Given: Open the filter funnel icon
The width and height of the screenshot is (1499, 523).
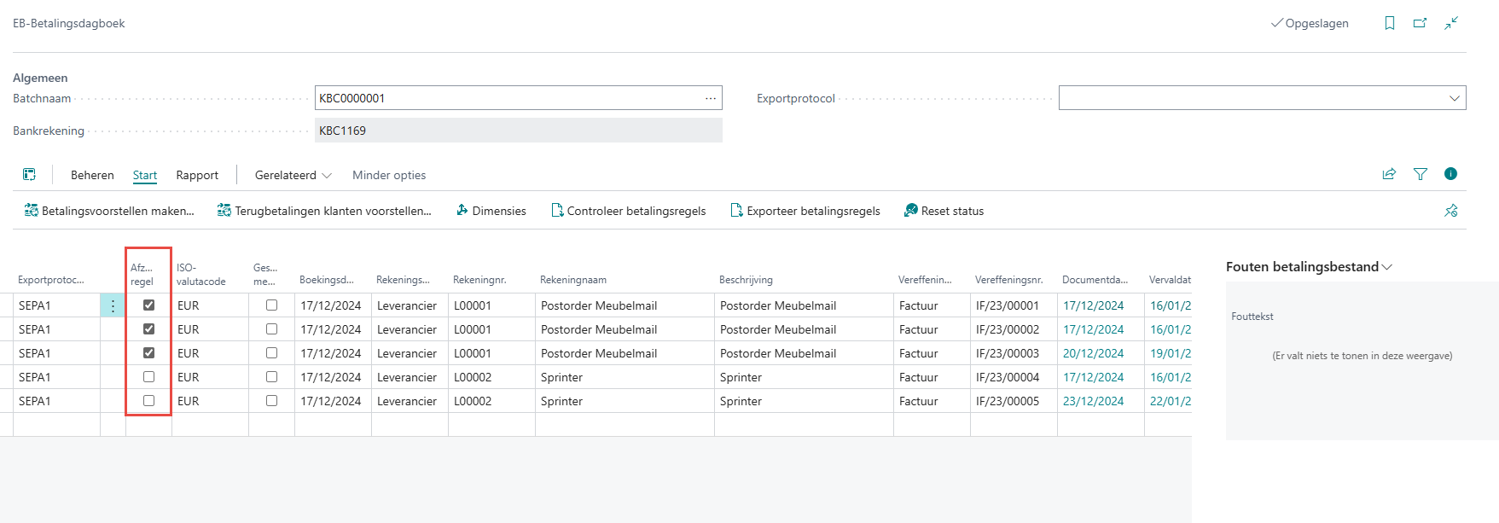Looking at the screenshot, I should (x=1421, y=174).
